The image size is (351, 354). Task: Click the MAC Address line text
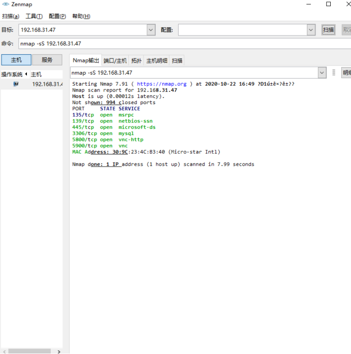pyautogui.click(x=146, y=152)
